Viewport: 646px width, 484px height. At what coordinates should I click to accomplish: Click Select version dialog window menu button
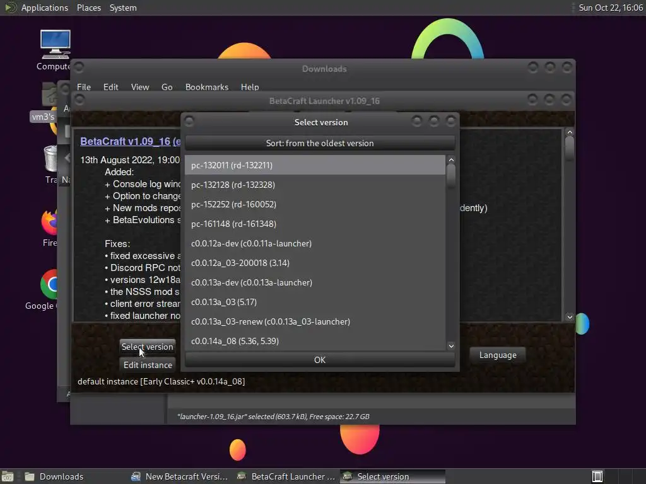[189, 121]
